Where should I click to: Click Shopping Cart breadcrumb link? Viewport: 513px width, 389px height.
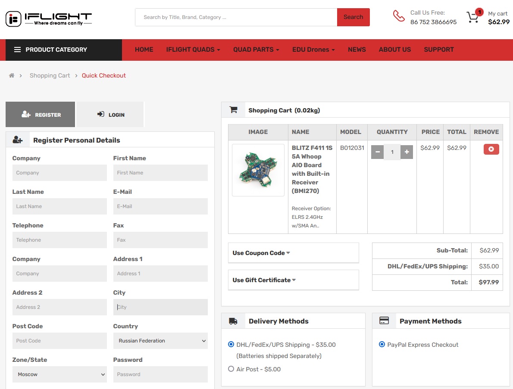point(50,75)
